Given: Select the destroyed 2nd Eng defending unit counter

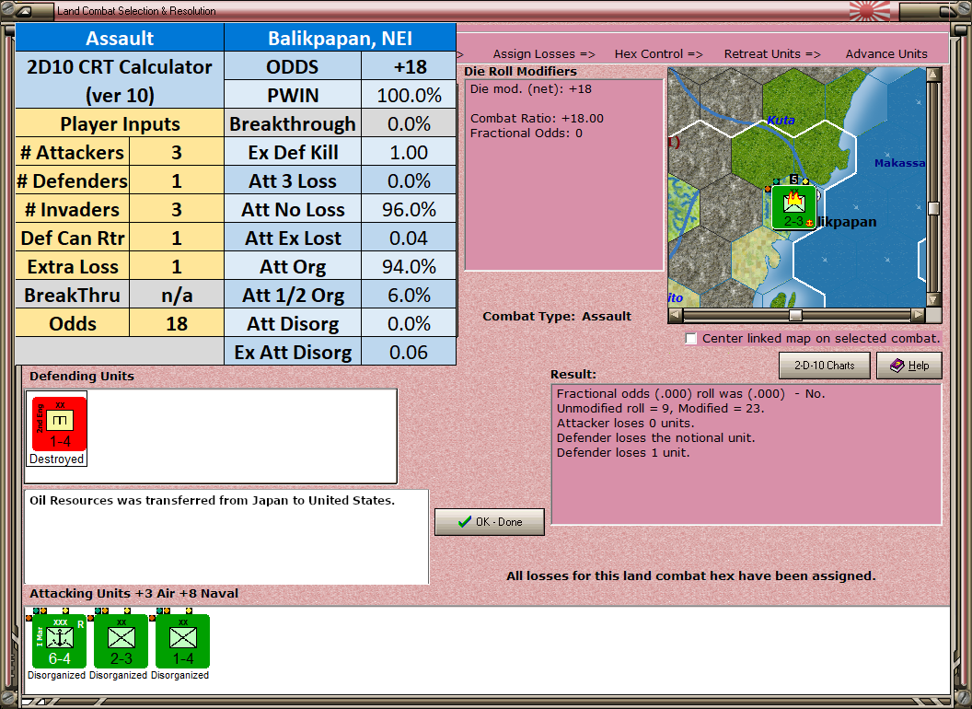Looking at the screenshot, I should tap(59, 424).
